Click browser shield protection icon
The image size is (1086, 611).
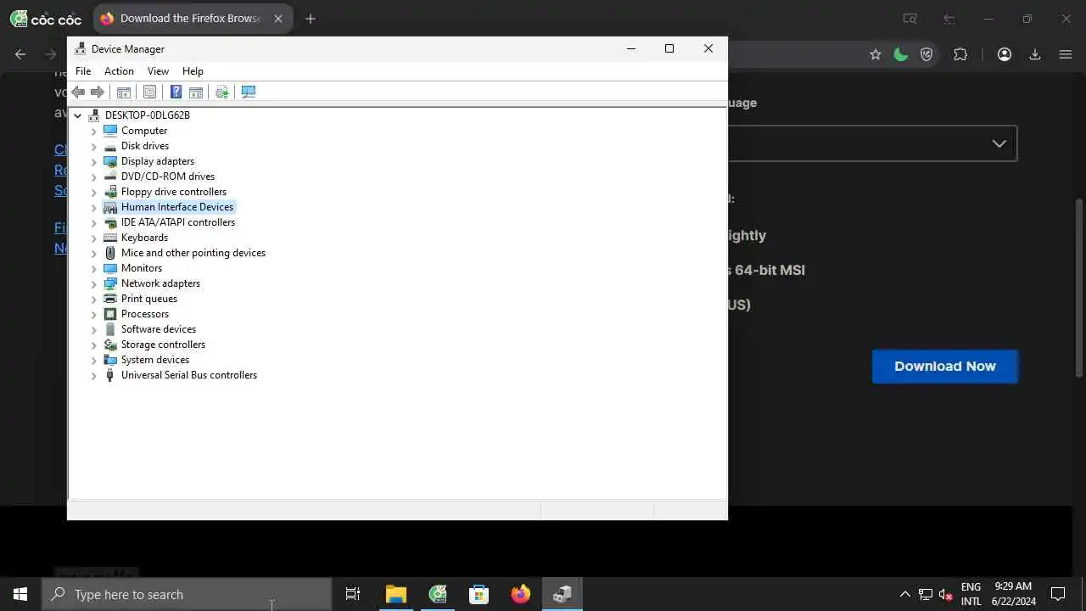(x=926, y=54)
